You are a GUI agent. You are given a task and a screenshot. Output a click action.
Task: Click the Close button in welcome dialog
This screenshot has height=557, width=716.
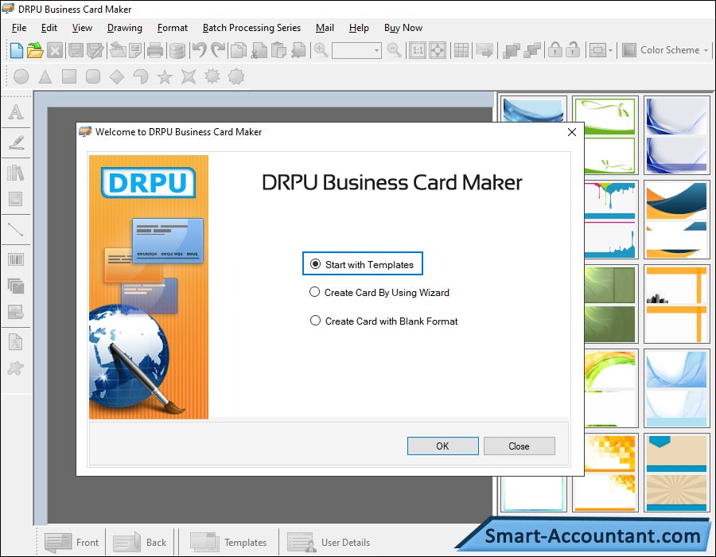(x=519, y=446)
